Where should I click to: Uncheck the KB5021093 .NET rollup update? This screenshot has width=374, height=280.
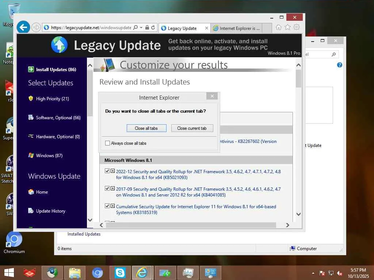[107, 171]
